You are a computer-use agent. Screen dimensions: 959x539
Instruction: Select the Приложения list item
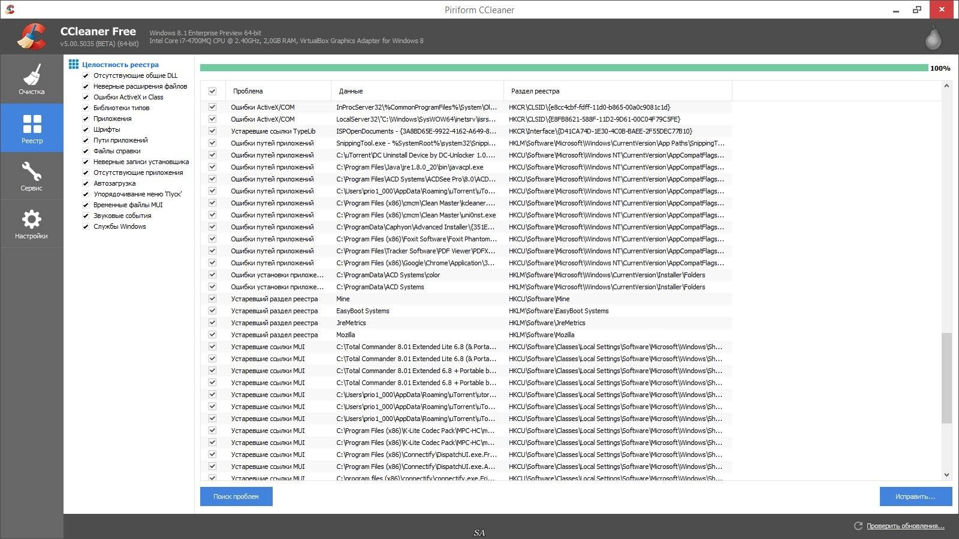pyautogui.click(x=112, y=119)
